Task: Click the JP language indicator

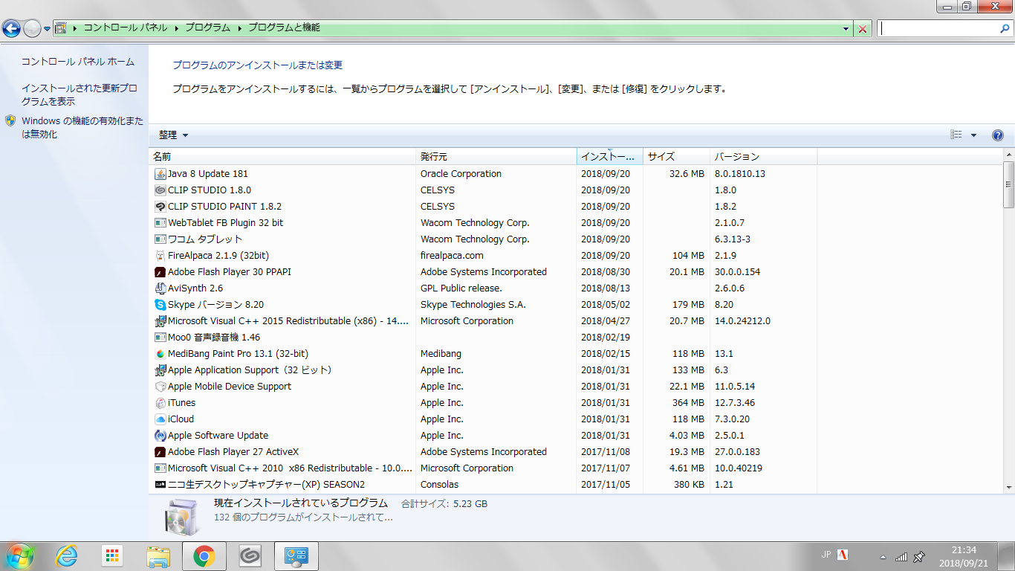Action: [826, 555]
